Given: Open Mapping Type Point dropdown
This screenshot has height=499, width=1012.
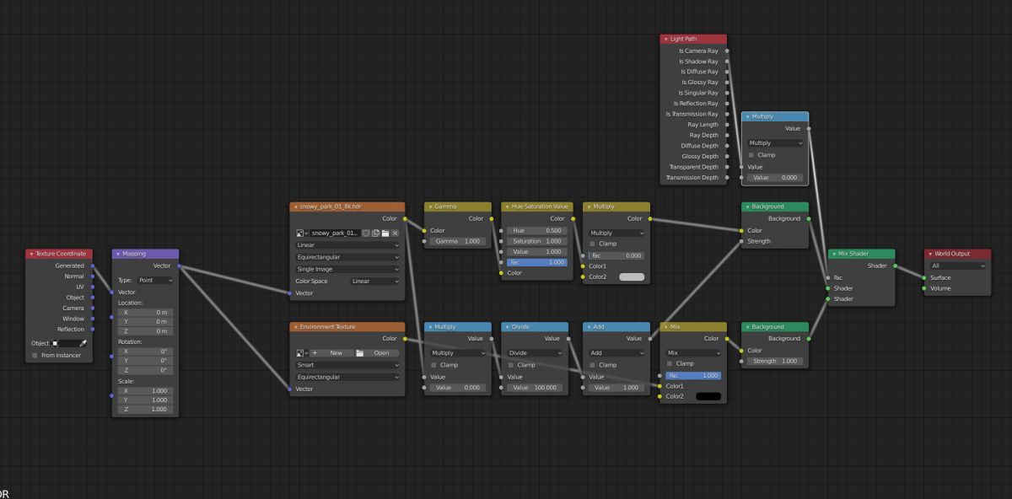Looking at the screenshot, I should [x=156, y=280].
